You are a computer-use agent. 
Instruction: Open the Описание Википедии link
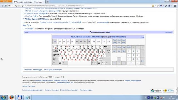coord(52,90)
